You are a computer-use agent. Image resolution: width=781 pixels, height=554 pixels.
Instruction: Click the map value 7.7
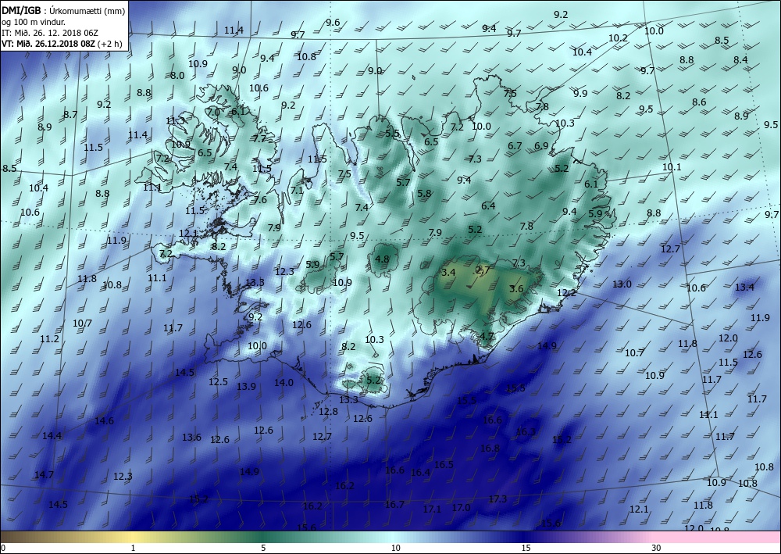point(259,139)
